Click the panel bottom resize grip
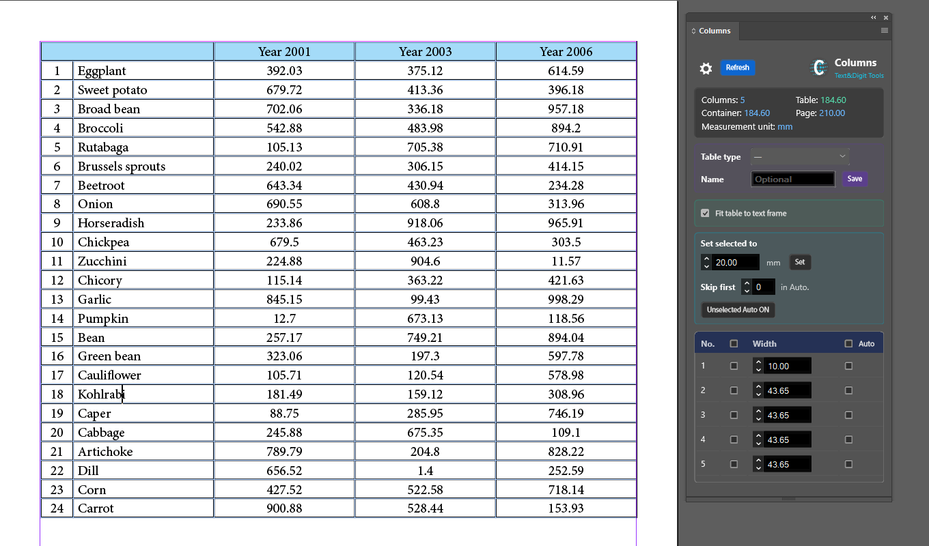929x546 pixels. tap(788, 499)
